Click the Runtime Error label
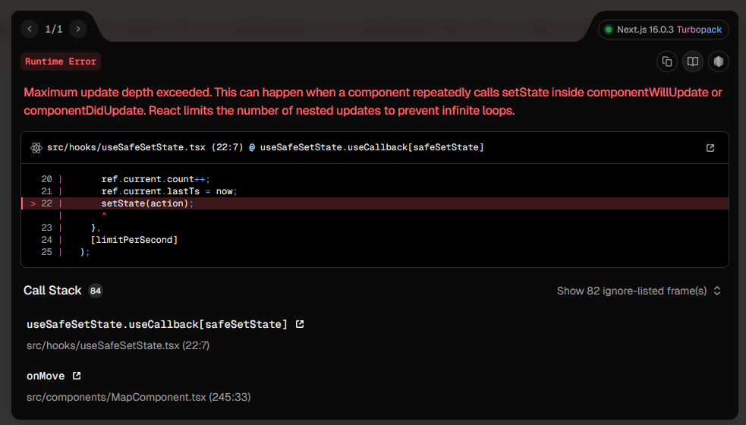746x425 pixels. [61, 61]
